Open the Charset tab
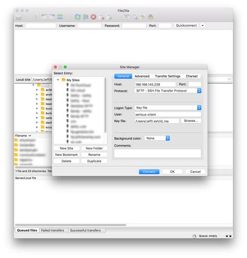 coord(192,76)
